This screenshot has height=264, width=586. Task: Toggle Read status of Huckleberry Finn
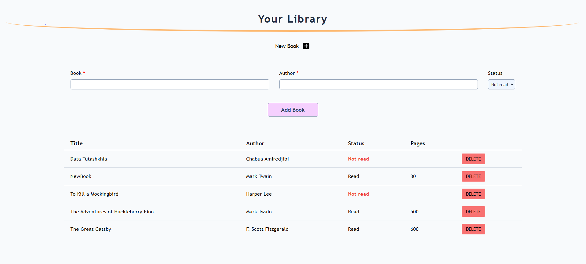click(353, 212)
